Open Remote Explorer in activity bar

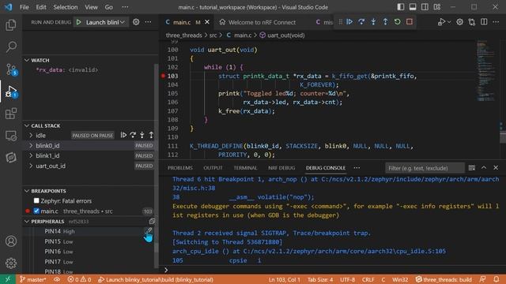coord(11,136)
